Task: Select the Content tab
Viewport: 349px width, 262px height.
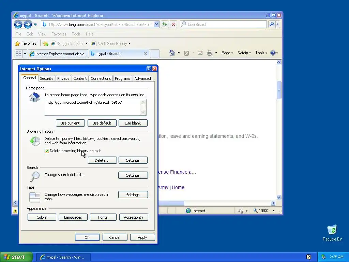Action: click(x=80, y=78)
